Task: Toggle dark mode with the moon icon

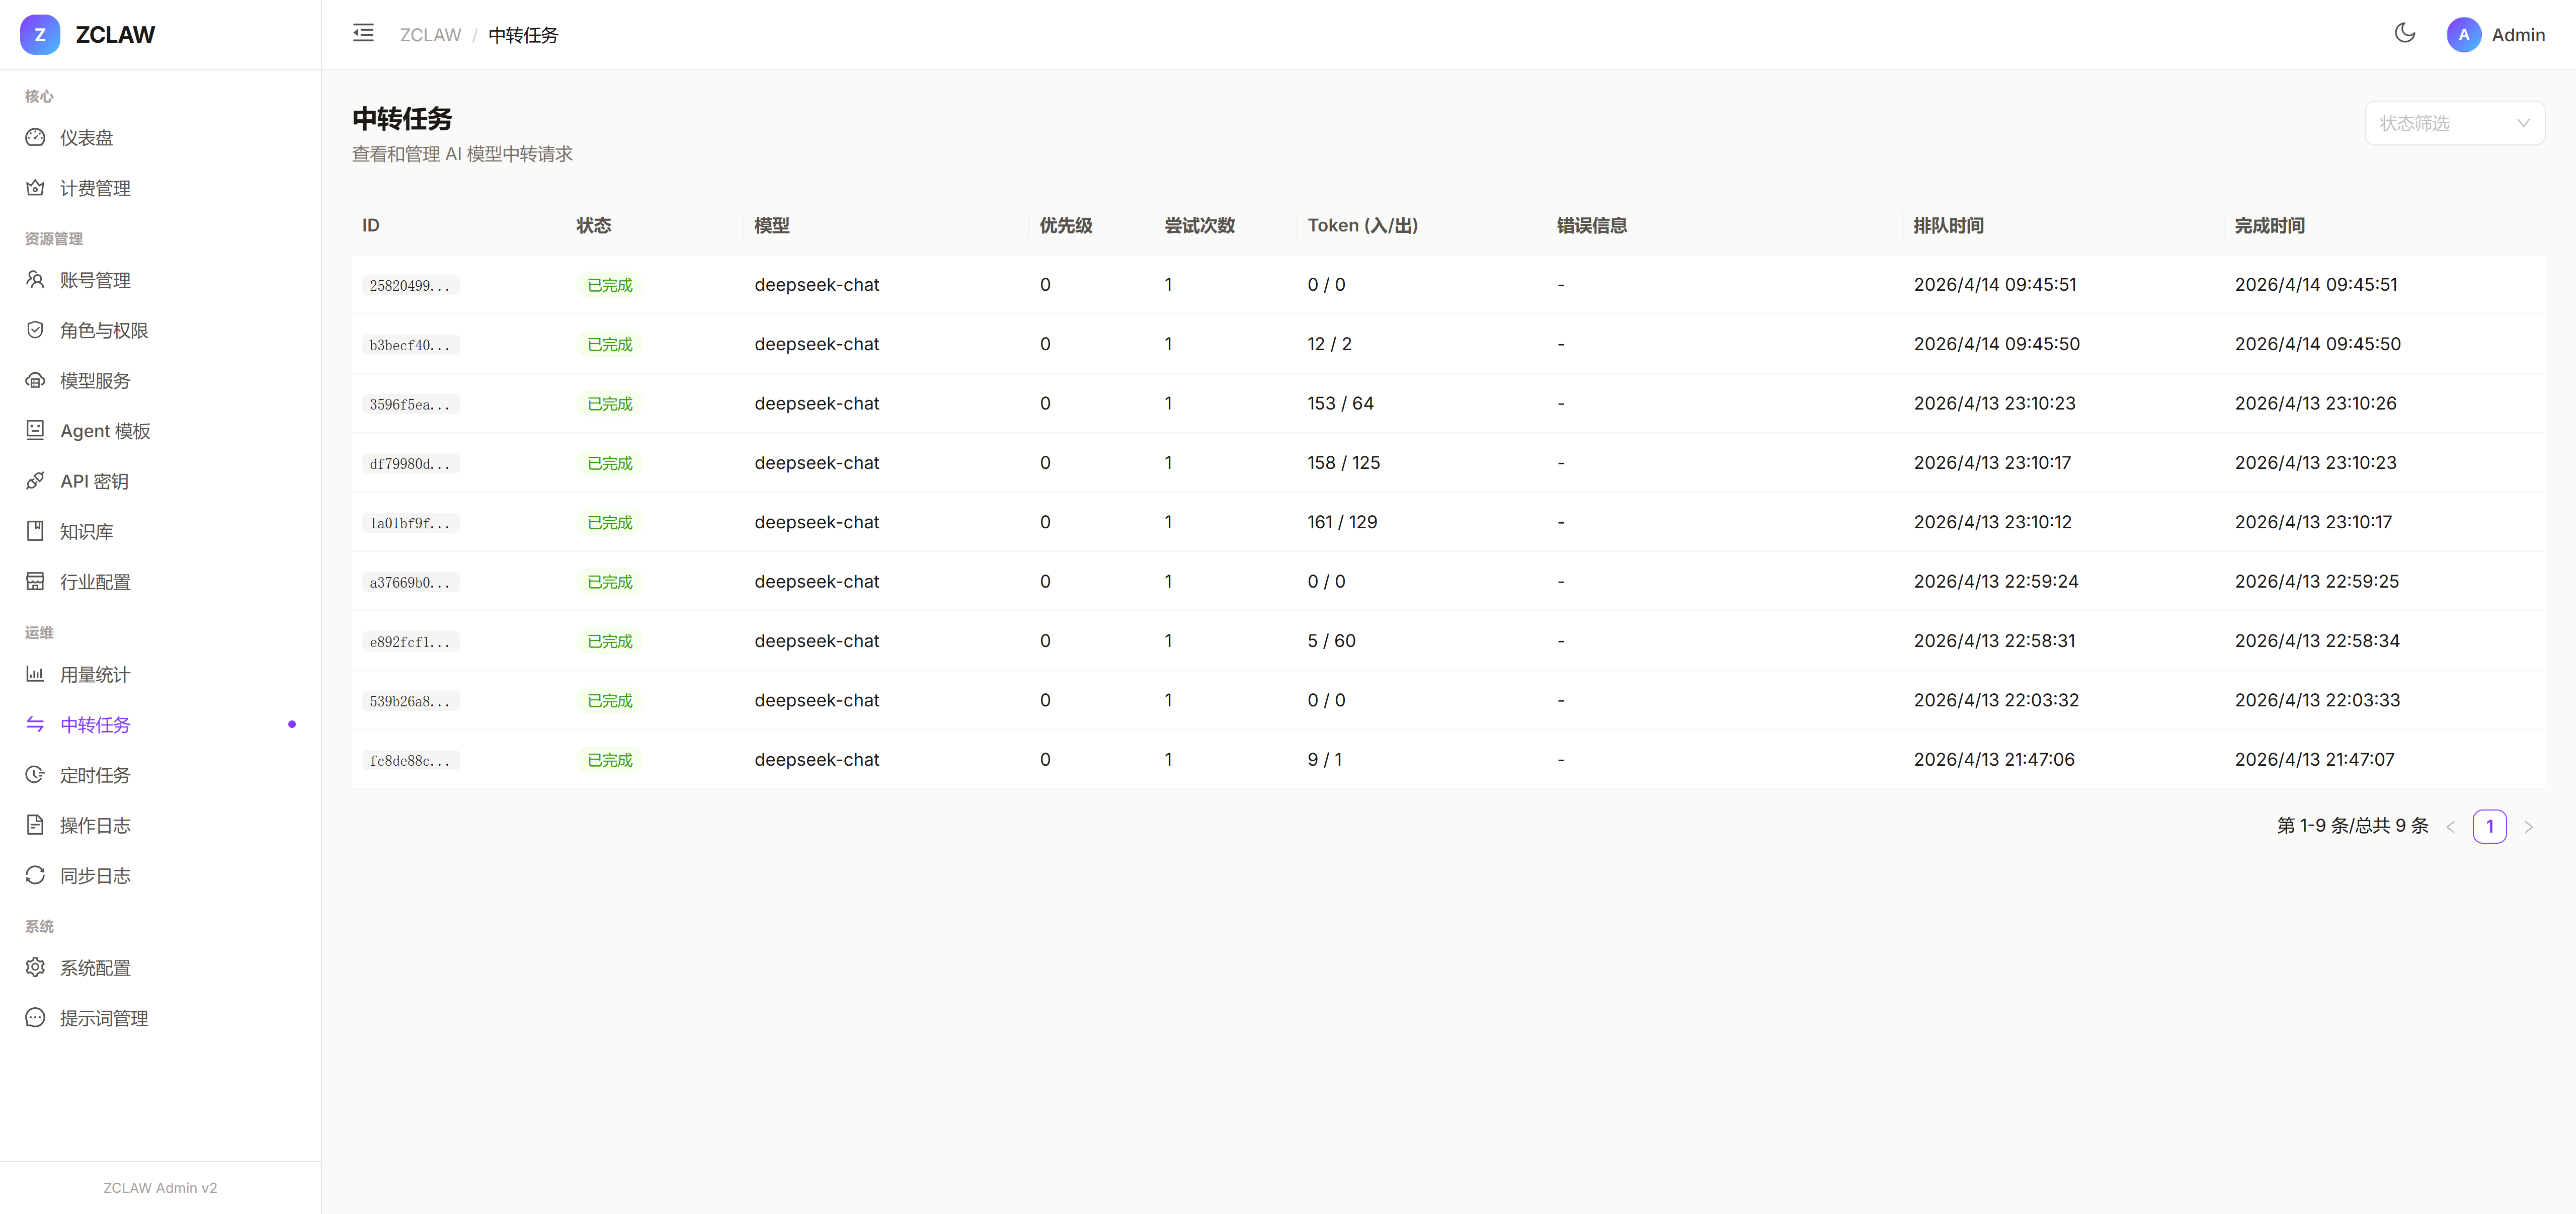Action: (x=2404, y=34)
